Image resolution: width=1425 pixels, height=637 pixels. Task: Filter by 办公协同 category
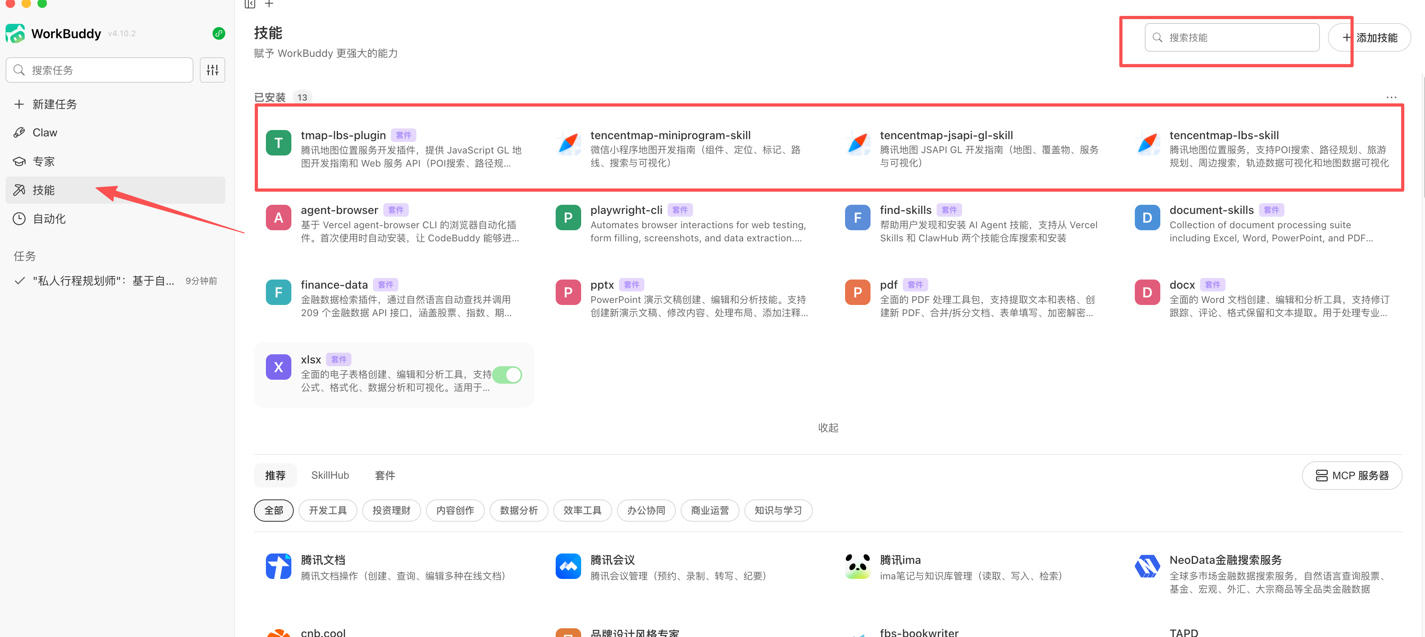(646, 511)
